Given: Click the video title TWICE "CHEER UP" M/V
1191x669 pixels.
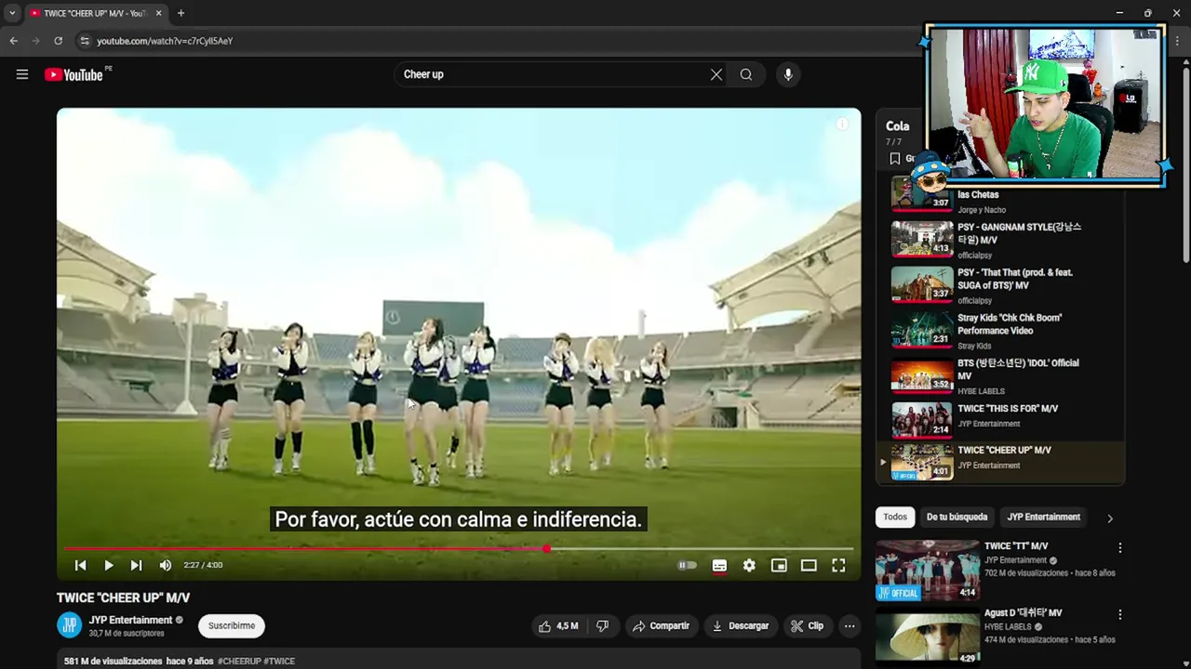Looking at the screenshot, I should tap(123, 598).
